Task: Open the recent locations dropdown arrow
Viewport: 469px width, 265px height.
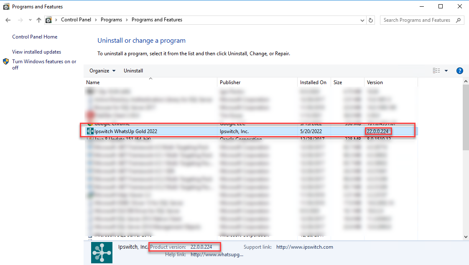Action: (30, 20)
